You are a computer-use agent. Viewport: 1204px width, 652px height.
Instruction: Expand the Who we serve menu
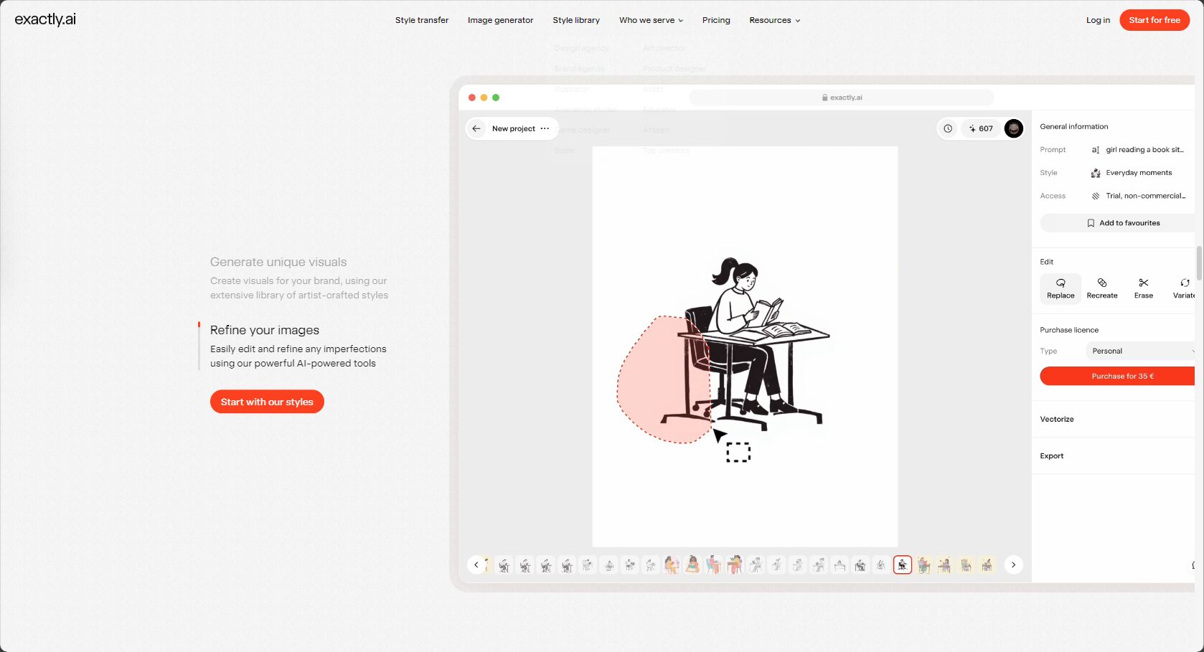[x=651, y=20]
